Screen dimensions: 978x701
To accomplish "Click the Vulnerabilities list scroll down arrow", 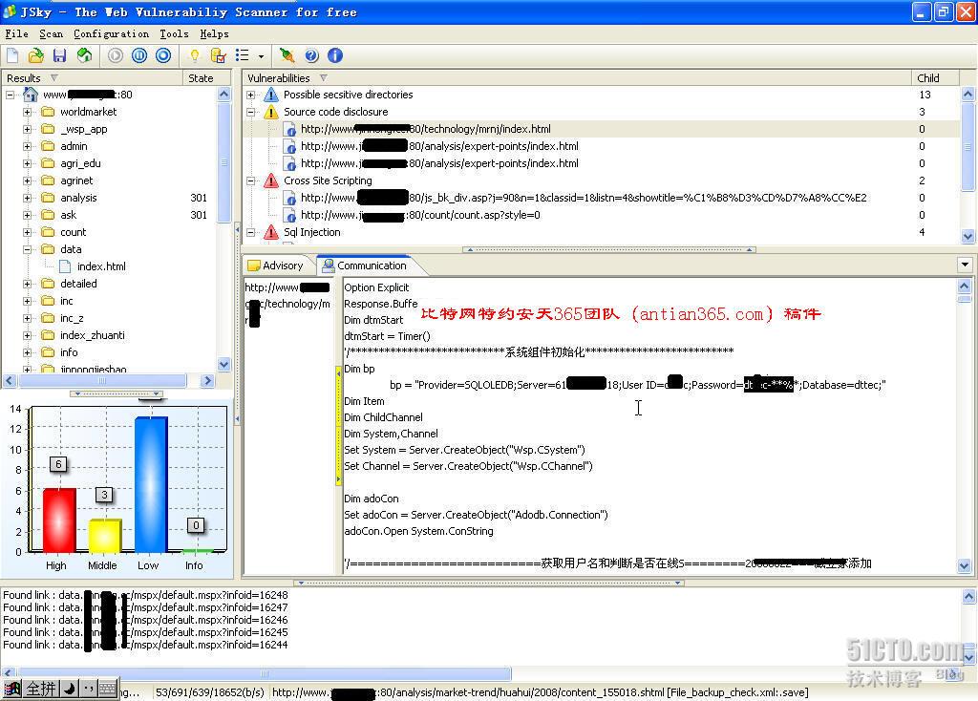I will tap(967, 236).
